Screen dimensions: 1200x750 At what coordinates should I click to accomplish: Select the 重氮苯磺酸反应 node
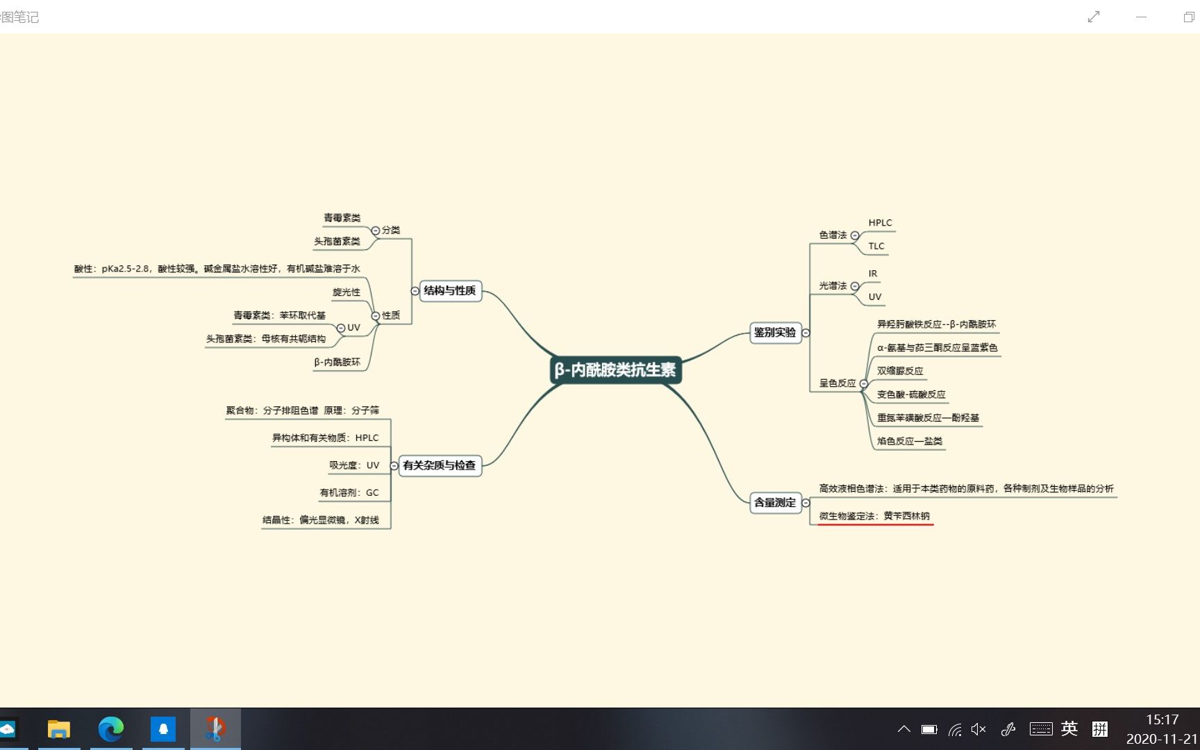tap(928, 418)
